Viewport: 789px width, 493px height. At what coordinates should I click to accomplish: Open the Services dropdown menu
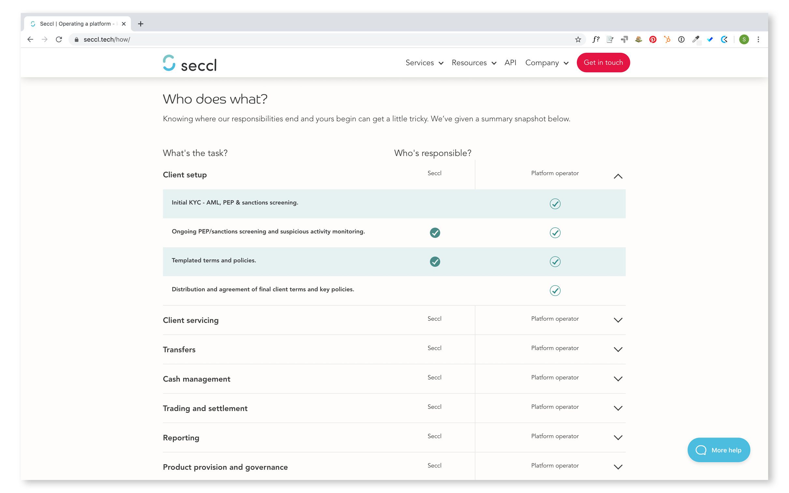click(425, 63)
